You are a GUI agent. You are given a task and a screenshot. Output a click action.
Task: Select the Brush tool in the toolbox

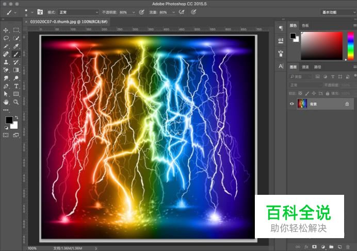[x=16, y=54]
